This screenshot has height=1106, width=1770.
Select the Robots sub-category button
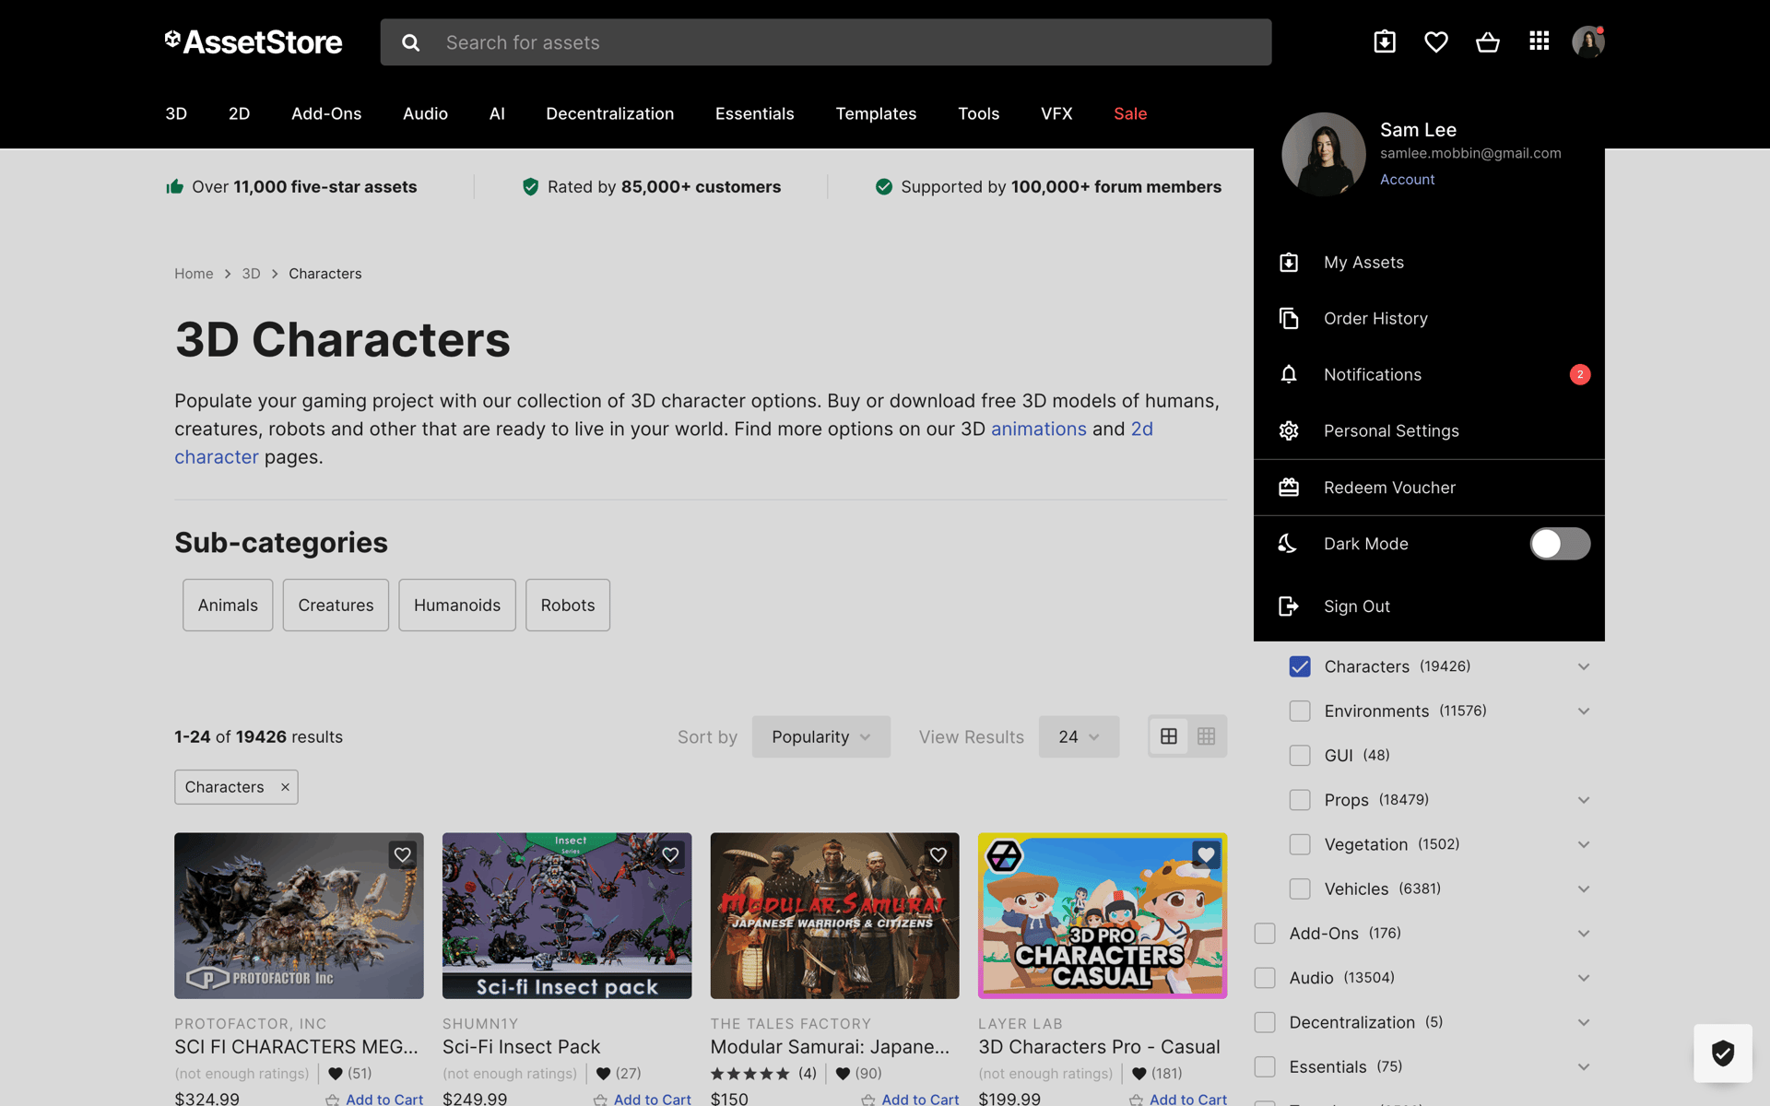tap(568, 605)
